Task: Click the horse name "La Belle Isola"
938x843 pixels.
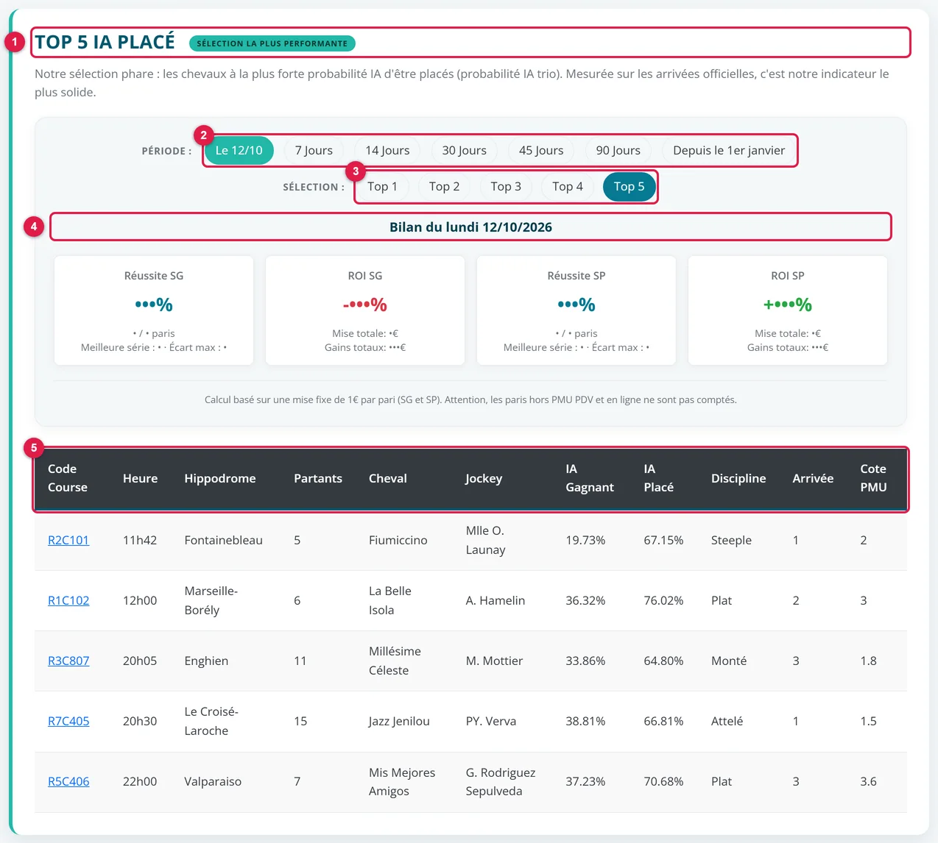Action: 390,600
